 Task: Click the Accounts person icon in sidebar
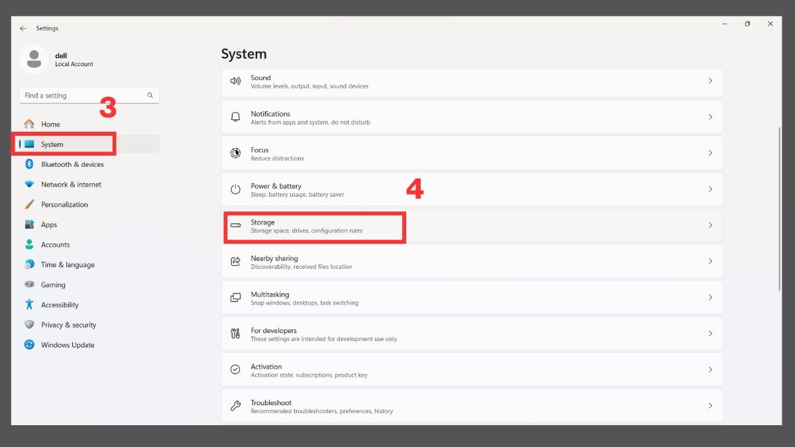[x=29, y=244]
